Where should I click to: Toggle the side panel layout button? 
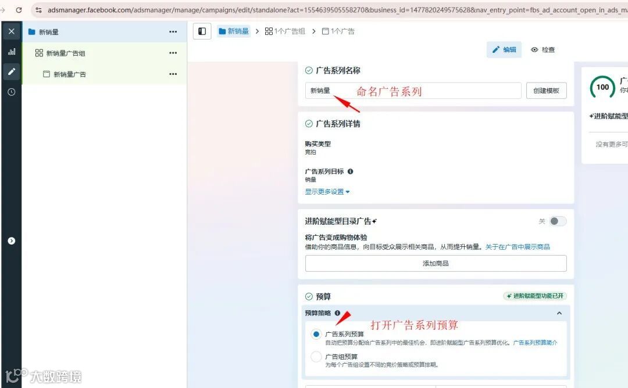pyautogui.click(x=202, y=31)
